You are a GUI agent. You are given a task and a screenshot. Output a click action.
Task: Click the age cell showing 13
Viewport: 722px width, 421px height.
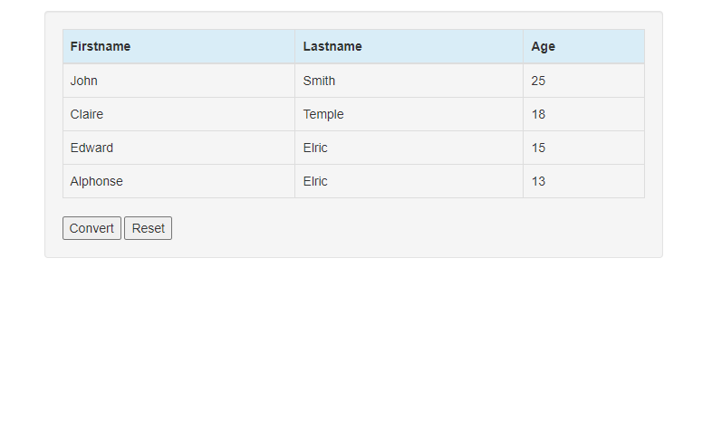tap(584, 181)
